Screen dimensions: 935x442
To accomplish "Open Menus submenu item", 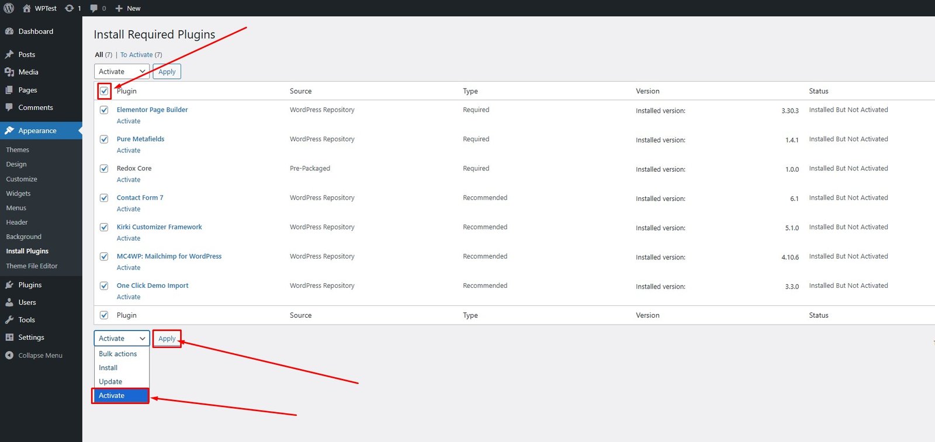I will pos(16,208).
